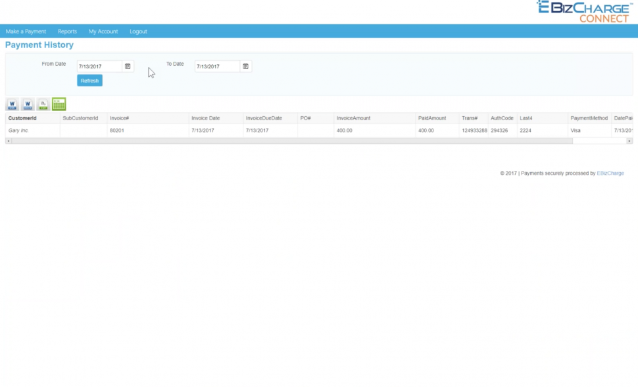
Task: Export payment history to Excel XLSX
Action: click(59, 104)
